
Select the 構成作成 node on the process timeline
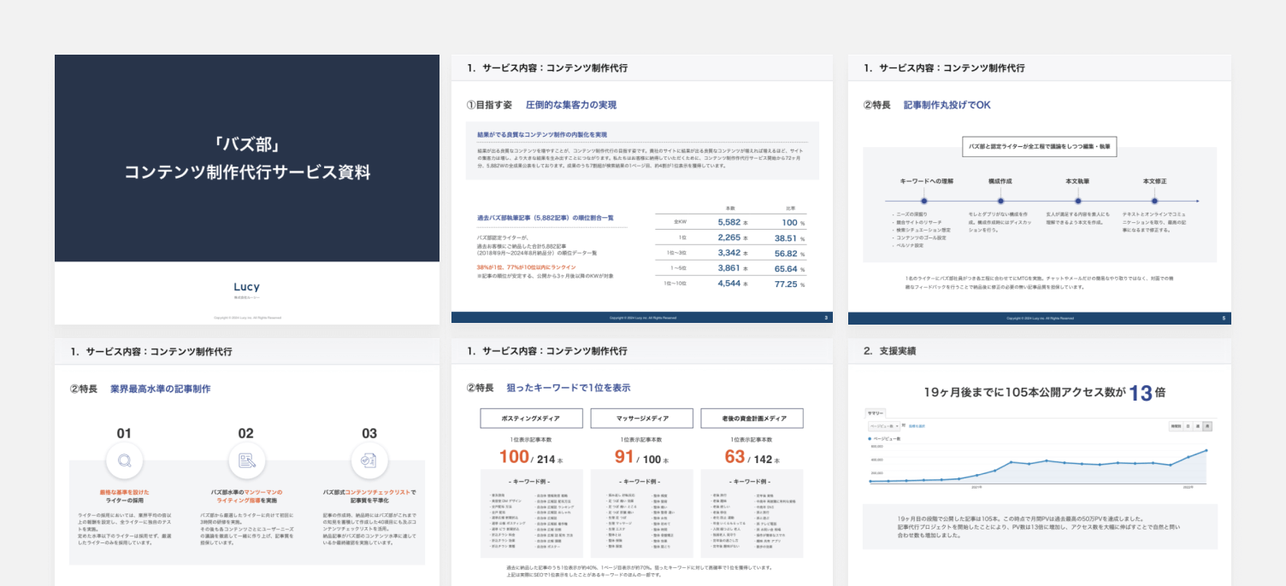click(x=1000, y=201)
